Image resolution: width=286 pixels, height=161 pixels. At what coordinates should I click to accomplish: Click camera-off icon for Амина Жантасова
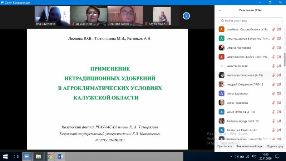point(279,48)
